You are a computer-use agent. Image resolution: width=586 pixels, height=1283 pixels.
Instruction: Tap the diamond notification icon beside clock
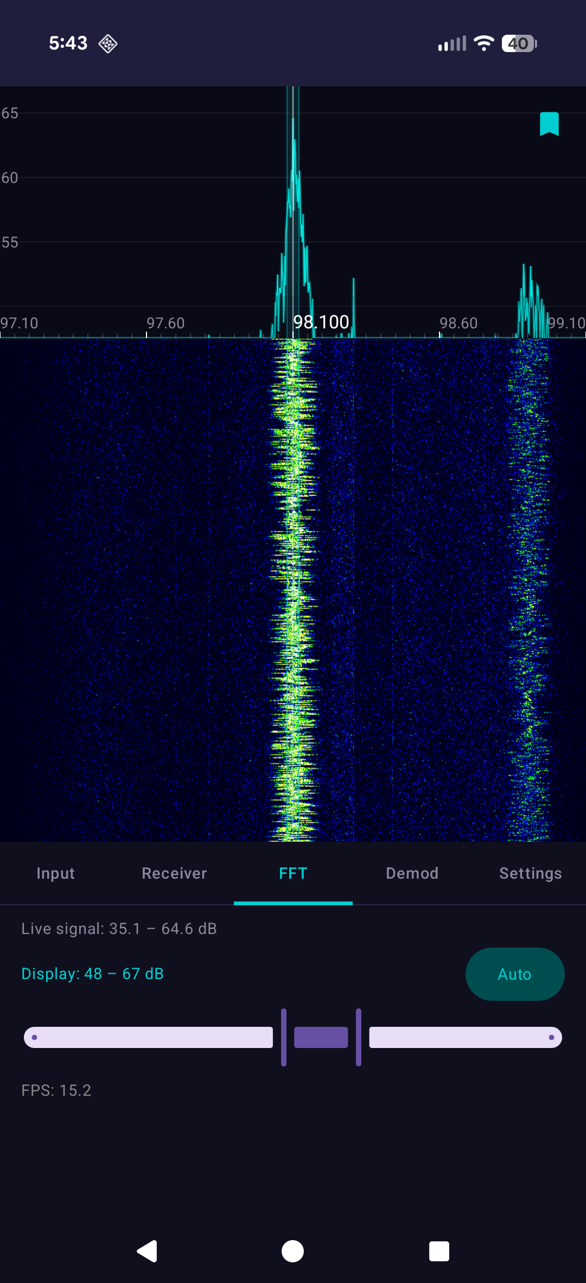coord(108,43)
